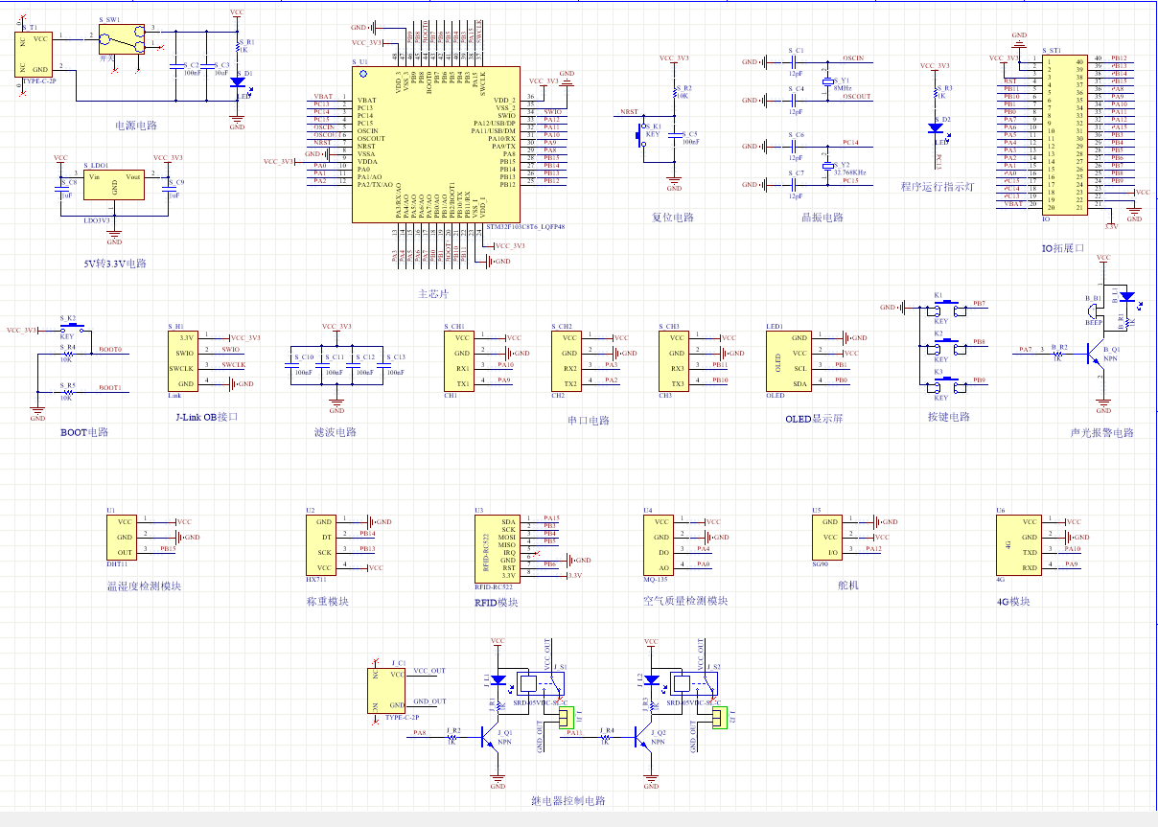Select the LED1 OLED display component
Image resolution: width=1158 pixels, height=827 pixels.
[789, 361]
